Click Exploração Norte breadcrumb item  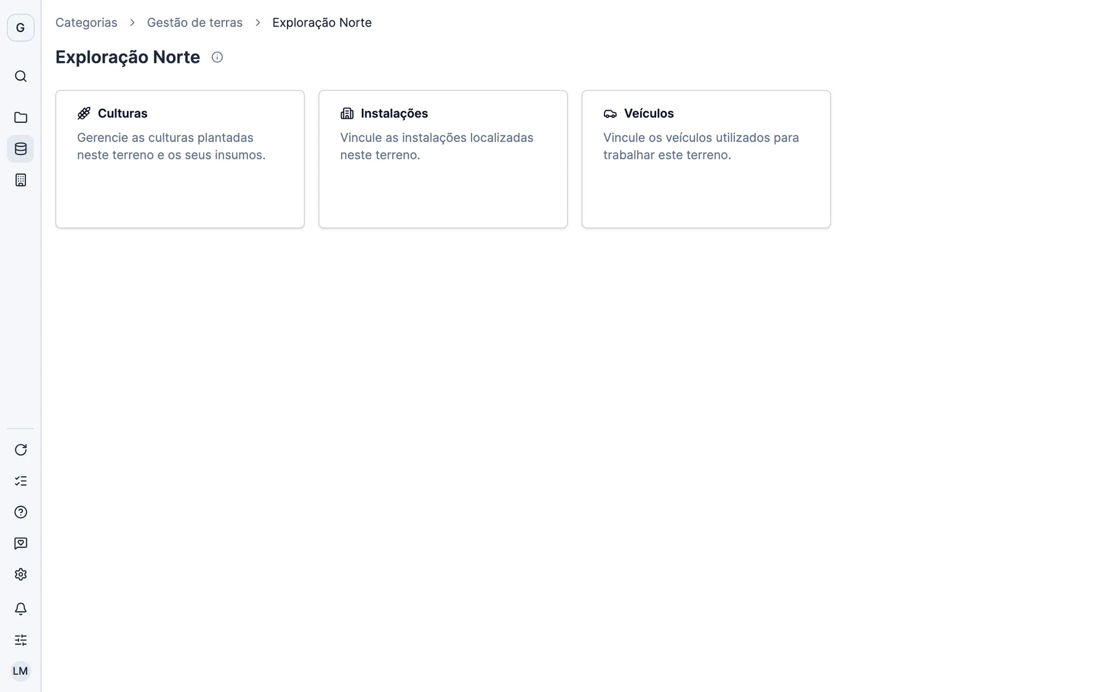tap(322, 23)
